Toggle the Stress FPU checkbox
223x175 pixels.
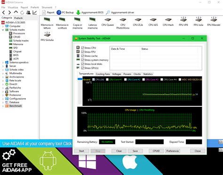pos(83,52)
